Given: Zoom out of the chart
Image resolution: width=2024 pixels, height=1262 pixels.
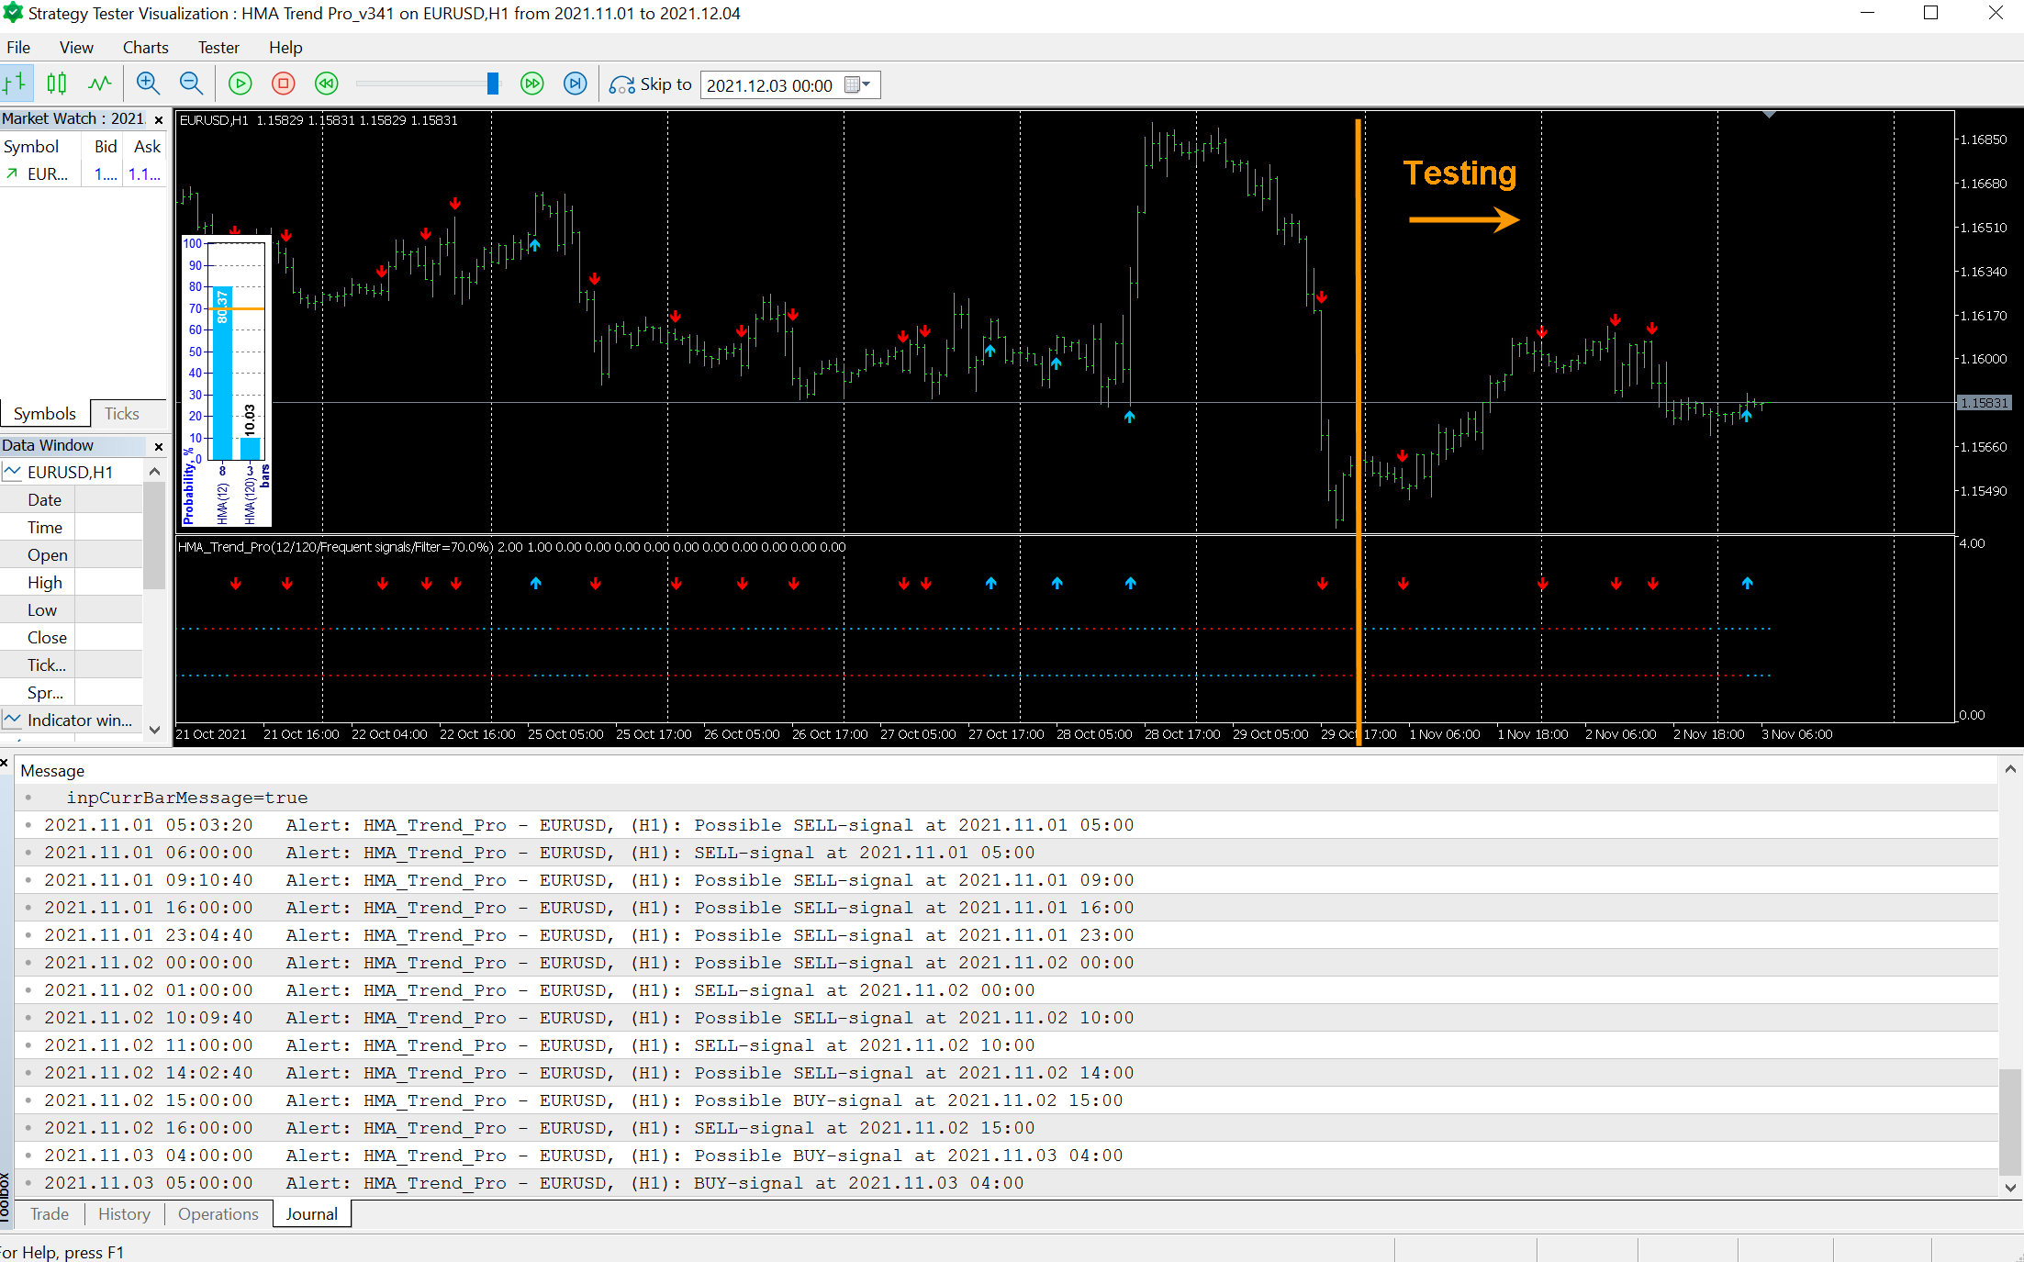Looking at the screenshot, I should click(x=191, y=84).
